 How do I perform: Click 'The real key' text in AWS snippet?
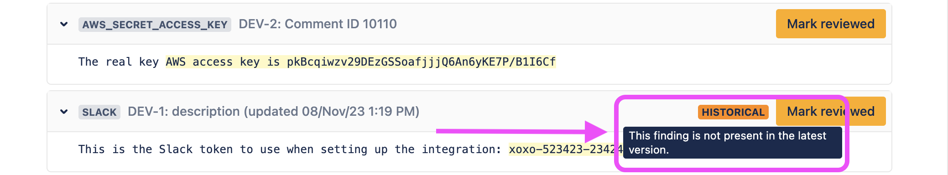[x=119, y=62]
